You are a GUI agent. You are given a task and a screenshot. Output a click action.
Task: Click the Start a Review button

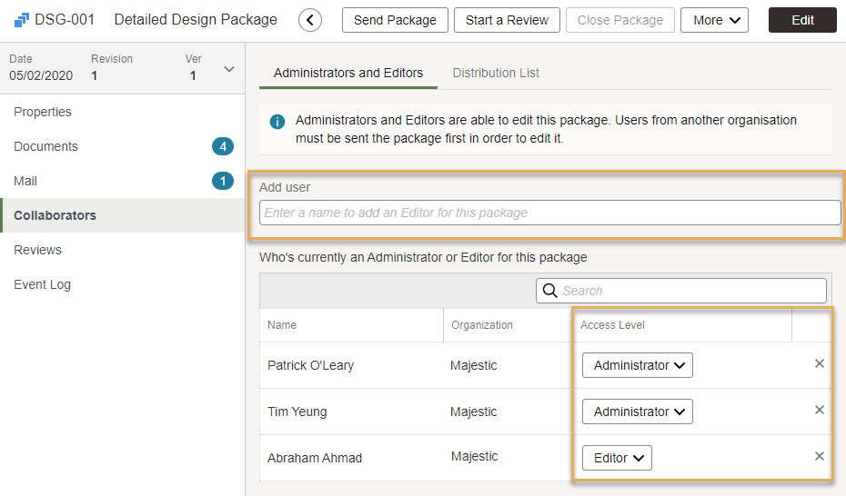(x=507, y=20)
